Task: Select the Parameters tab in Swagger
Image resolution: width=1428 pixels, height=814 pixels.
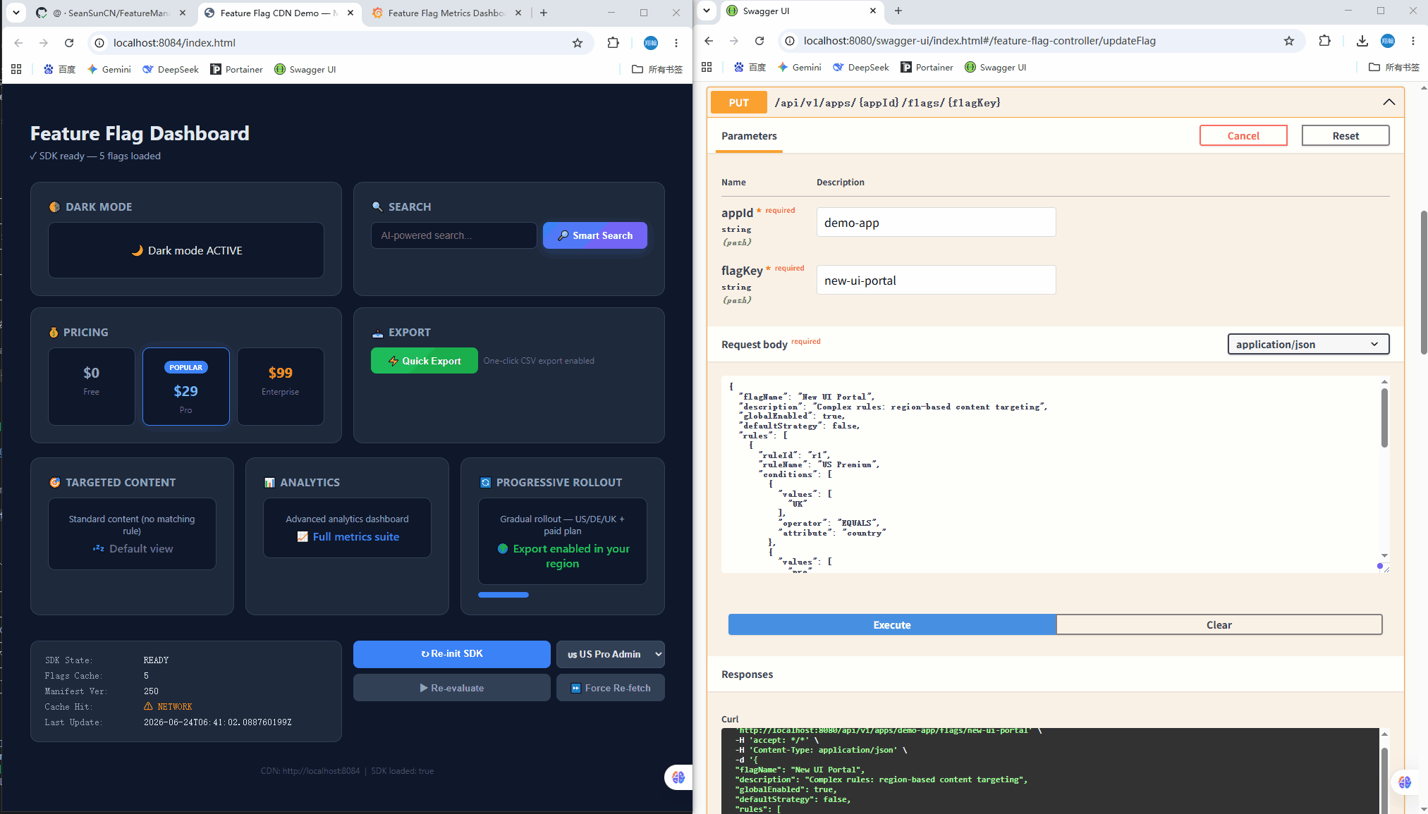Action: [749, 136]
